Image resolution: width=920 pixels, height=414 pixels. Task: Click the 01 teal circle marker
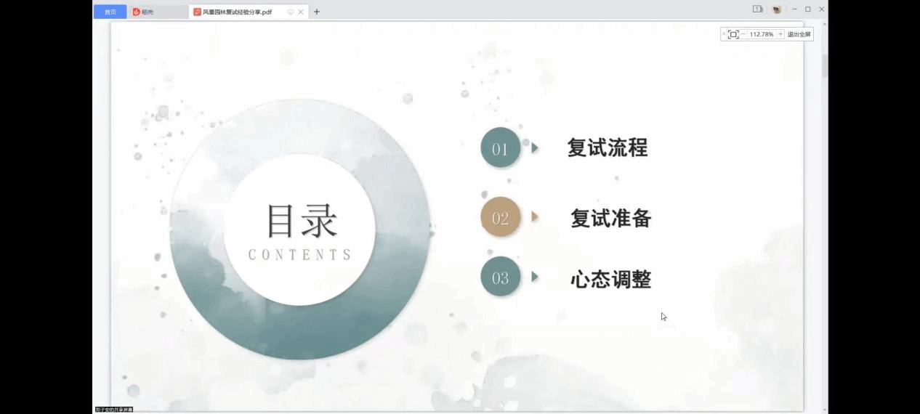[501, 148]
